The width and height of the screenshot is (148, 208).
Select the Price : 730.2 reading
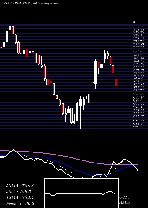[x=20, y=204]
